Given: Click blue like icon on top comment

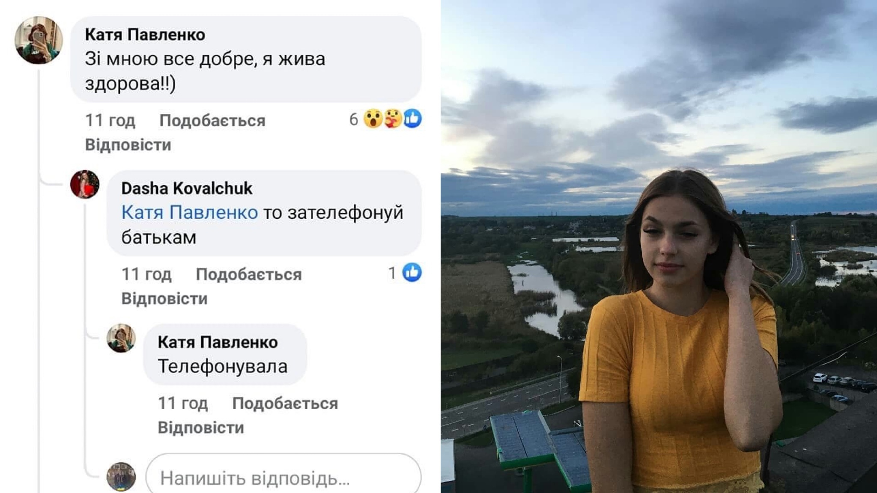Looking at the screenshot, I should 412,119.
